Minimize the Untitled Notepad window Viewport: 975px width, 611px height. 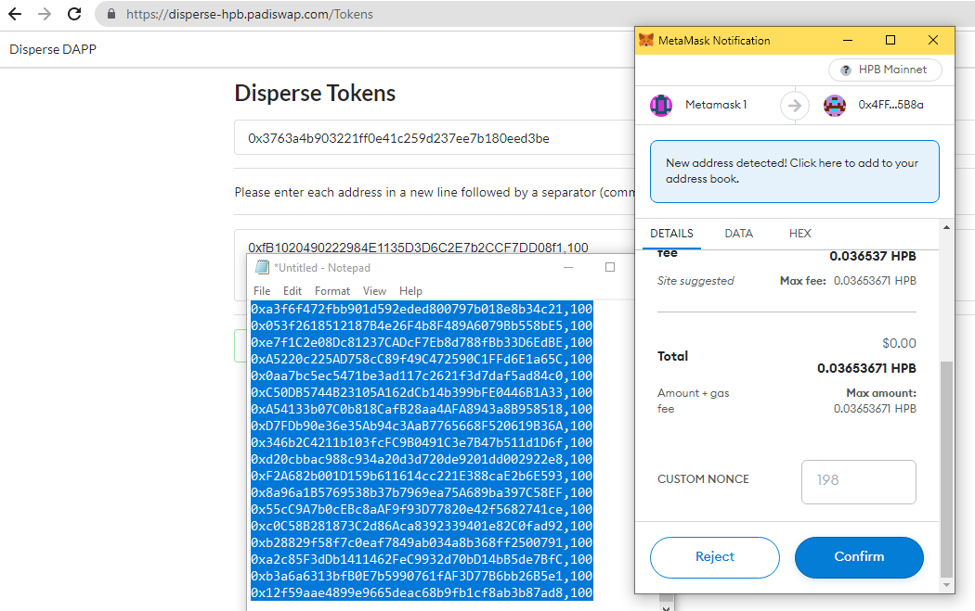pos(567,267)
